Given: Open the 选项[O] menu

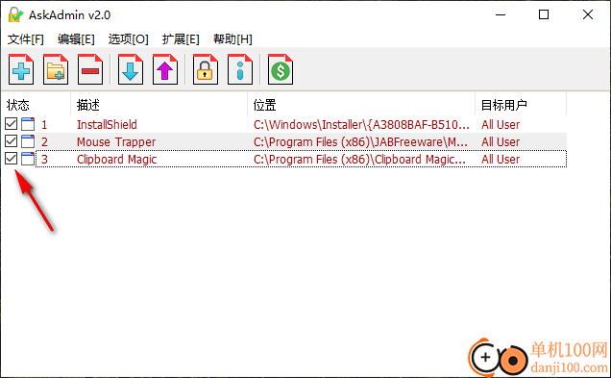Looking at the screenshot, I should (x=128, y=39).
